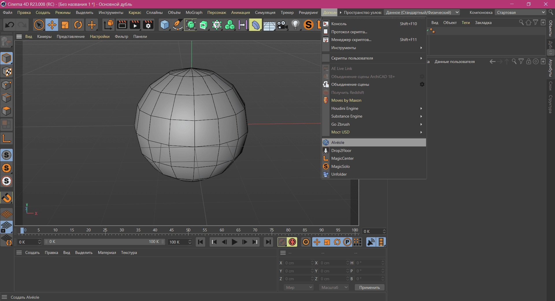This screenshot has height=301, width=555.
Task: Expand the Substance Engine submenu
Action: point(374,116)
